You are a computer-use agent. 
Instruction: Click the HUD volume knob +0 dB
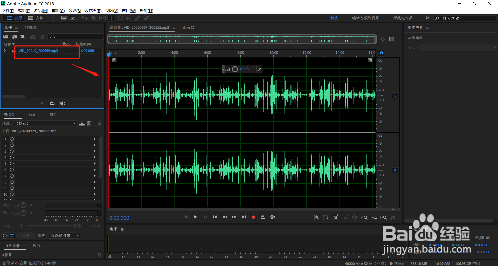coord(235,69)
